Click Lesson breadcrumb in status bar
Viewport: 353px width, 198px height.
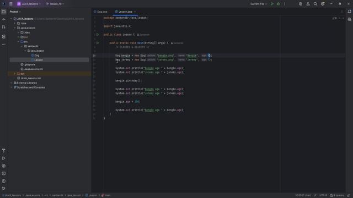91,195
